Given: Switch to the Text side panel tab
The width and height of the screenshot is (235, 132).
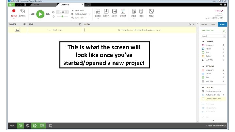Looking at the screenshot, I should tap(213, 24).
